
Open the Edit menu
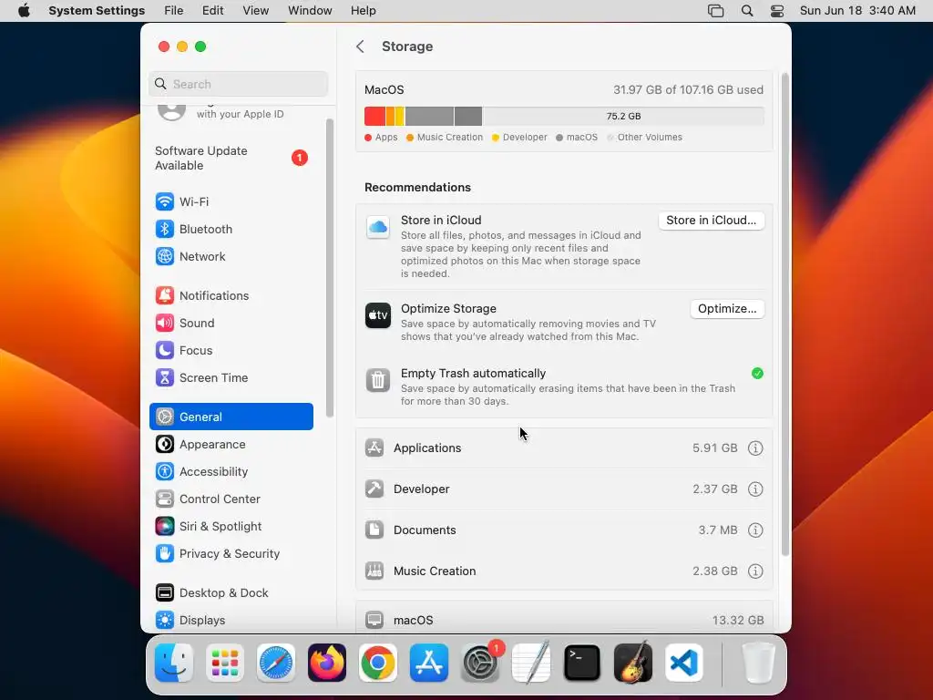pyautogui.click(x=212, y=11)
